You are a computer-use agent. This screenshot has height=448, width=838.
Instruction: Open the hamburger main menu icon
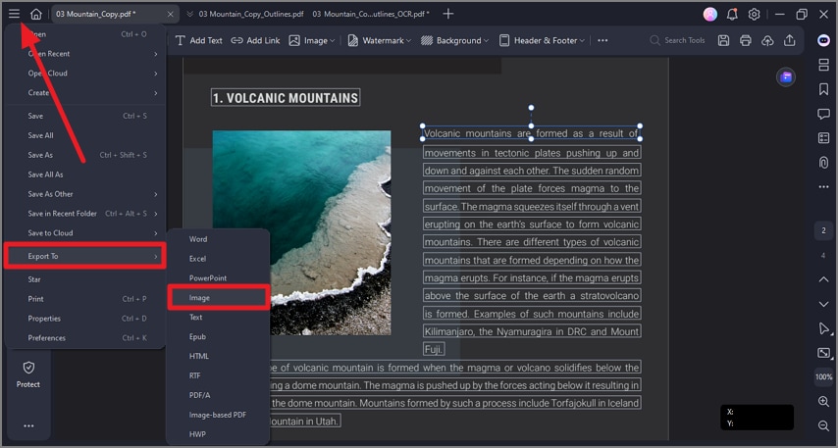[15, 14]
